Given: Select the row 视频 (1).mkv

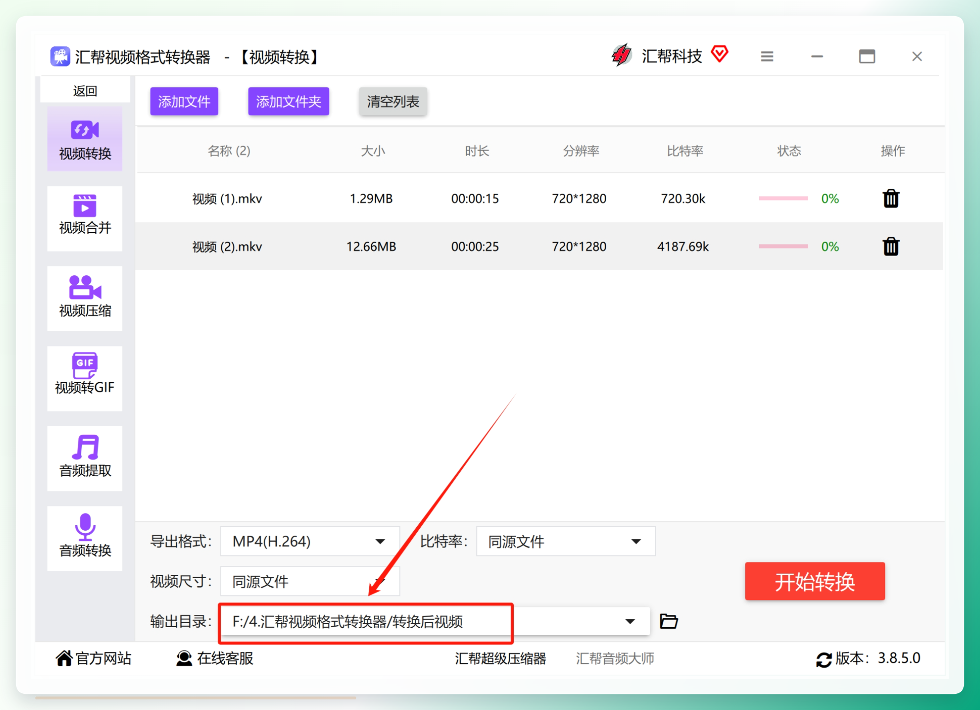Looking at the screenshot, I should pos(540,198).
